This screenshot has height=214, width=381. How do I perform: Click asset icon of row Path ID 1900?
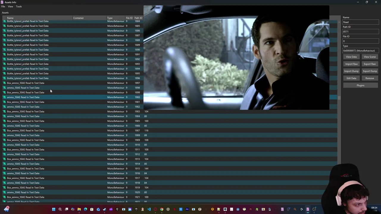click(4, 97)
